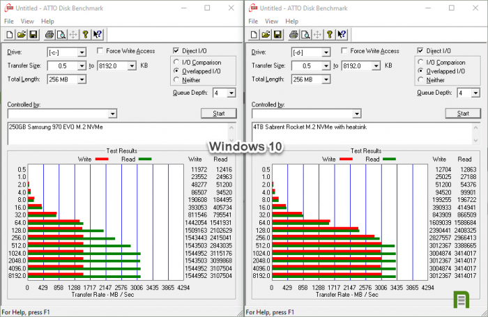Minimize the right ATTO window
The image size is (488, 317).
click(x=428, y=8)
